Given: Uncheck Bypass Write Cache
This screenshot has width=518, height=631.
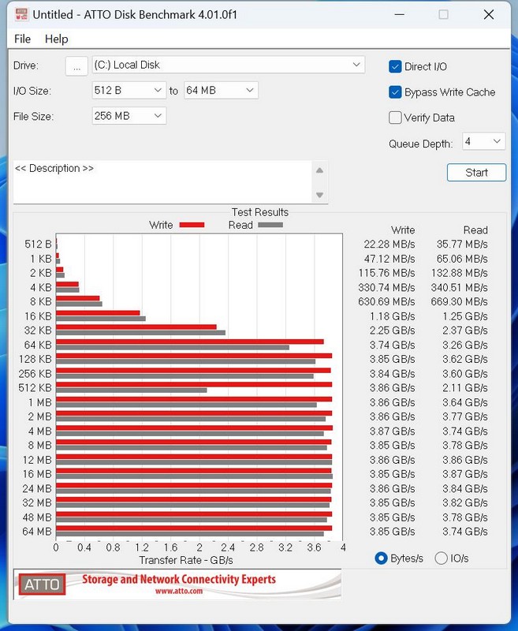Looking at the screenshot, I should point(396,92).
